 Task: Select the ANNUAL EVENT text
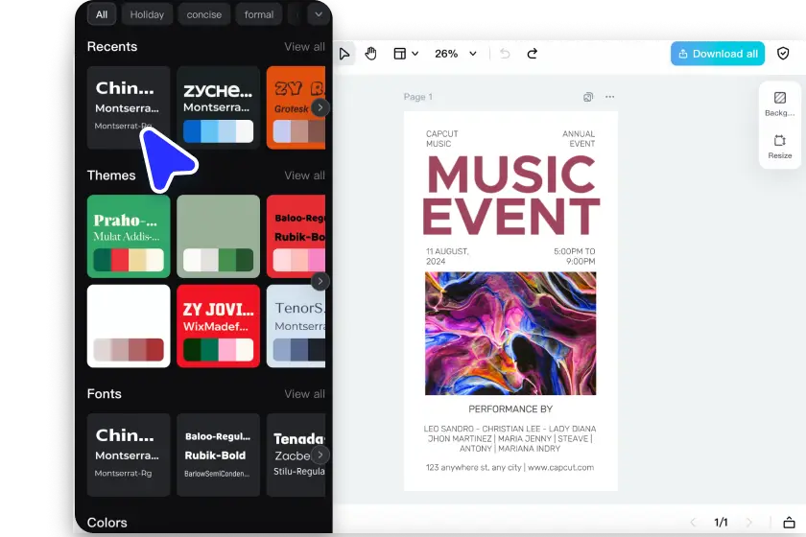(x=579, y=139)
